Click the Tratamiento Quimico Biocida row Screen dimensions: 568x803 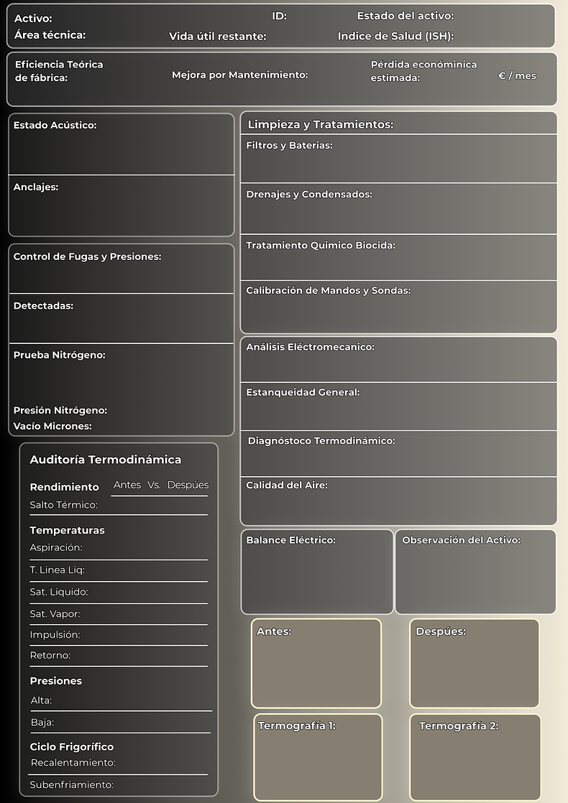click(x=399, y=258)
